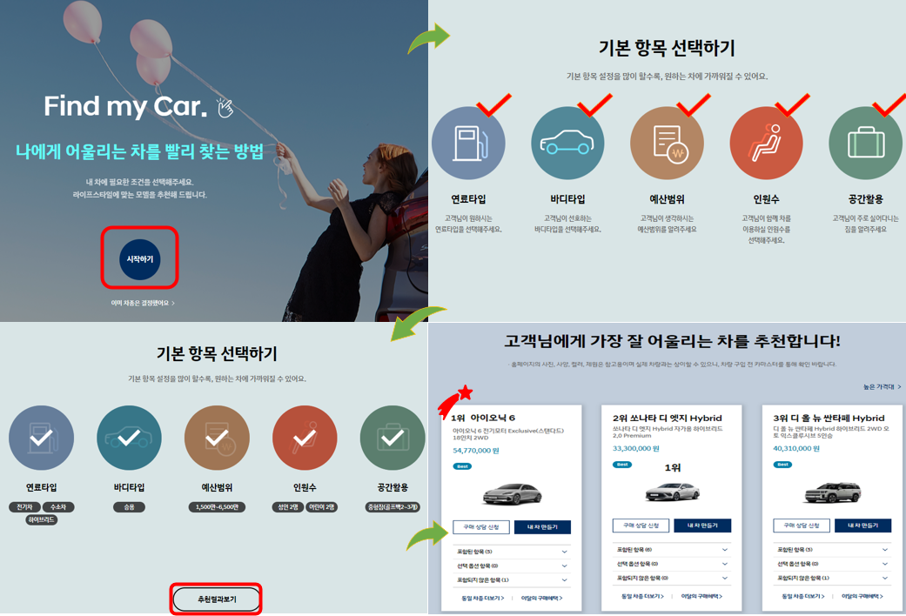Click the 1,500만~6,500만 budget tag

(x=217, y=506)
